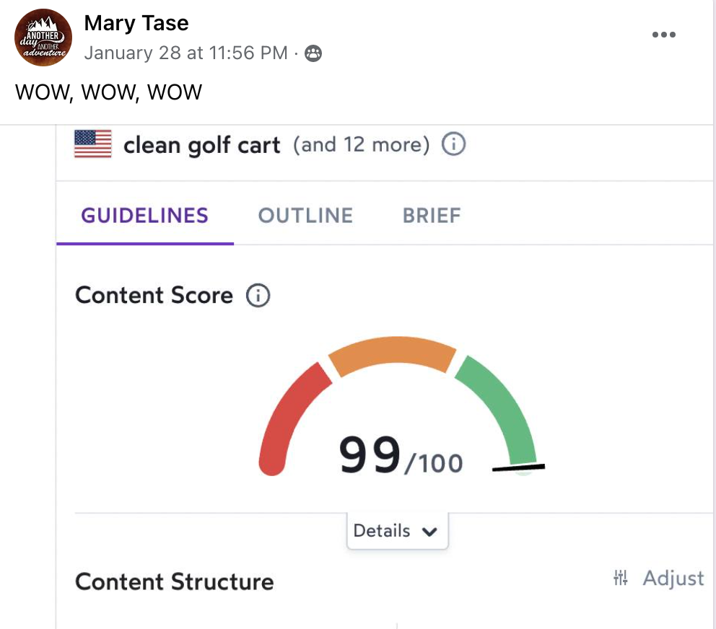This screenshot has width=716, height=629.
Task: Click the post audience group icon
Action: click(x=313, y=53)
